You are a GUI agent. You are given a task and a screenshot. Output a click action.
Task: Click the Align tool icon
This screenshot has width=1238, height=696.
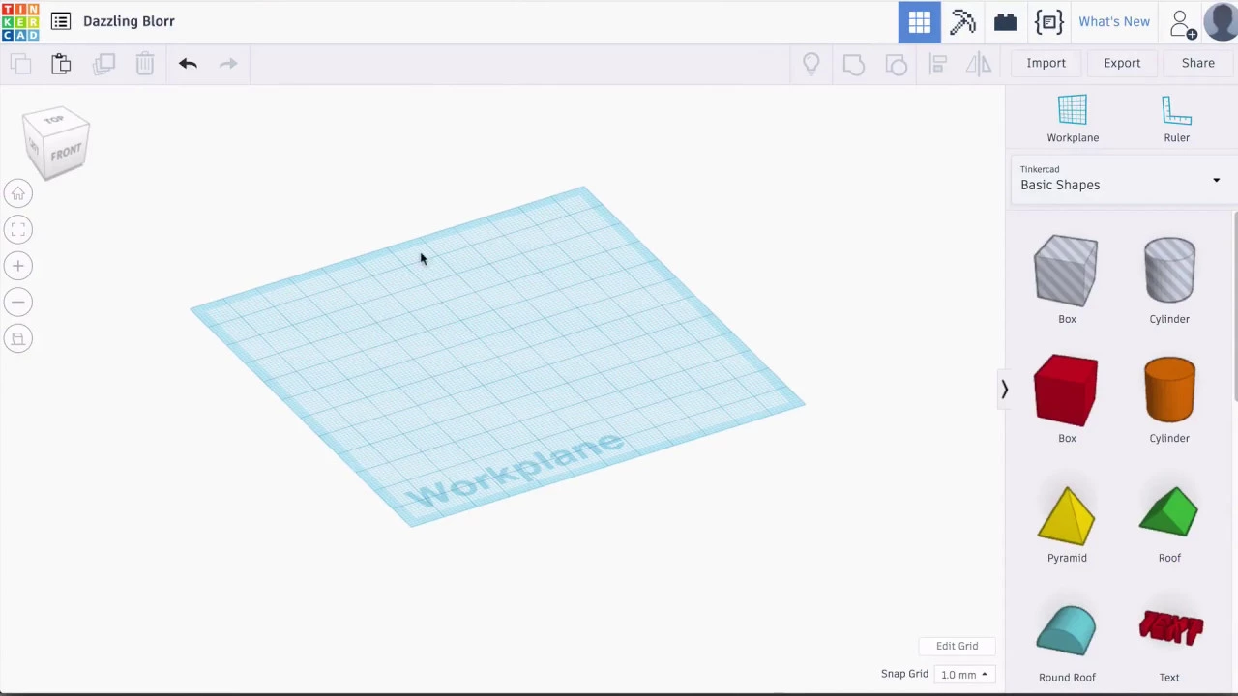[x=937, y=64]
